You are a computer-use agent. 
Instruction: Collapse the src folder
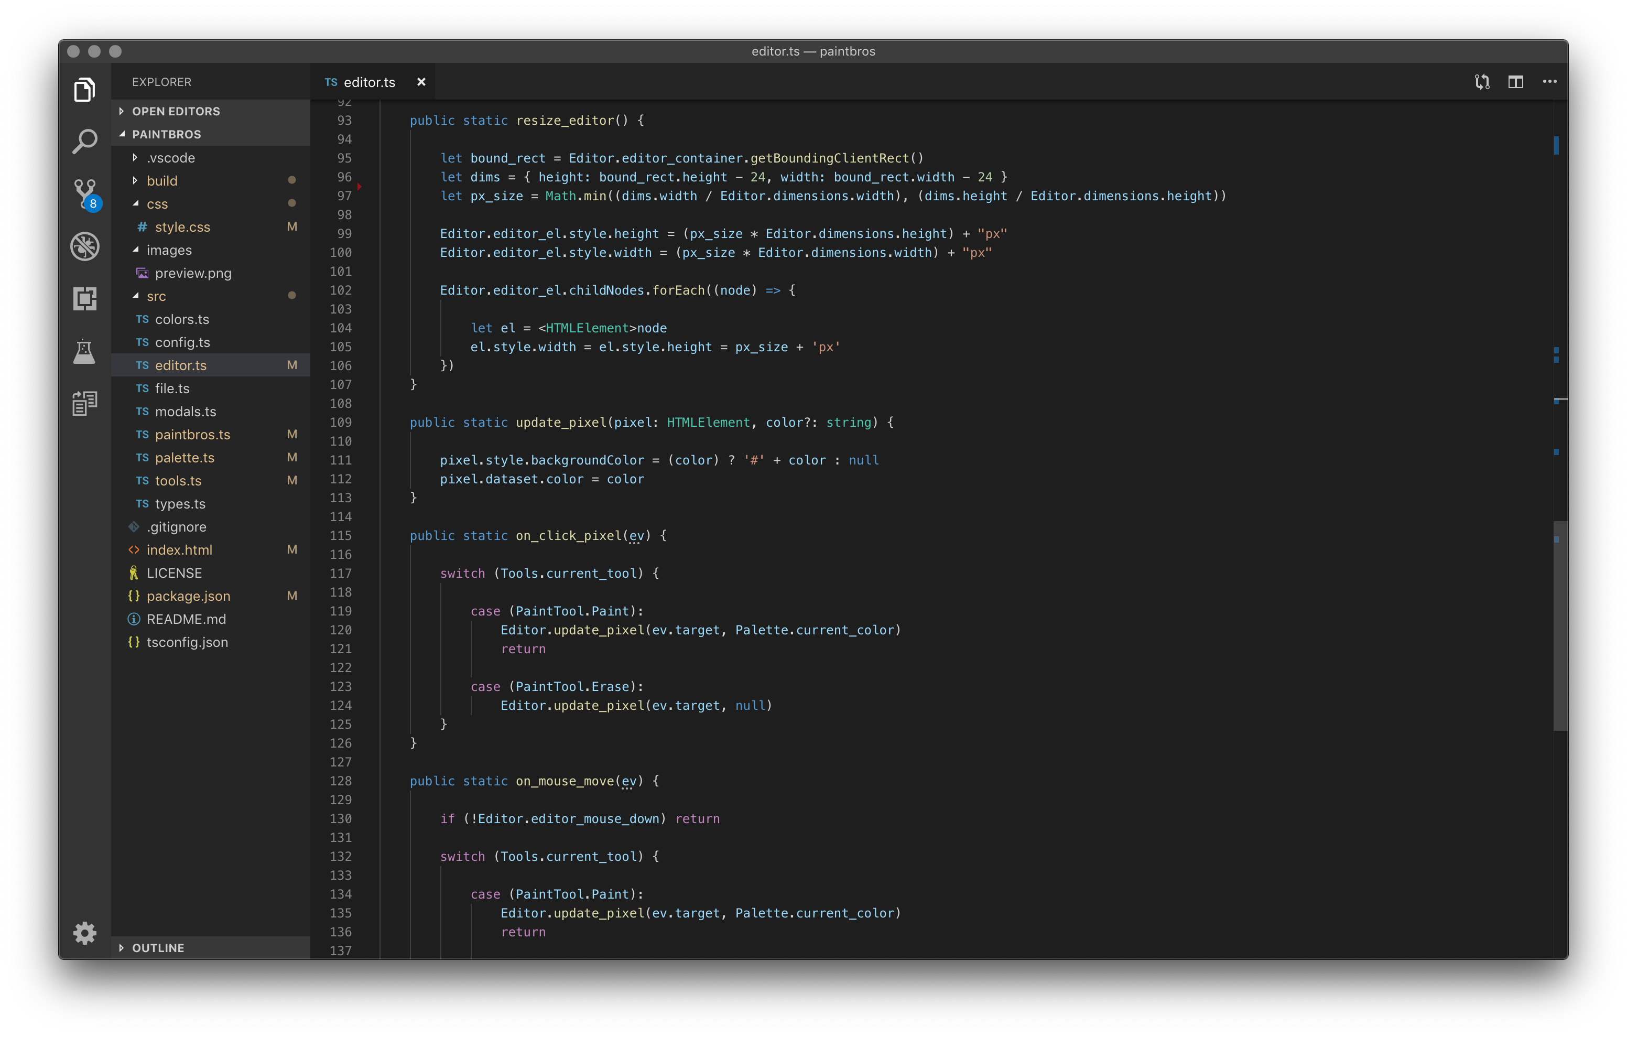pyautogui.click(x=155, y=296)
